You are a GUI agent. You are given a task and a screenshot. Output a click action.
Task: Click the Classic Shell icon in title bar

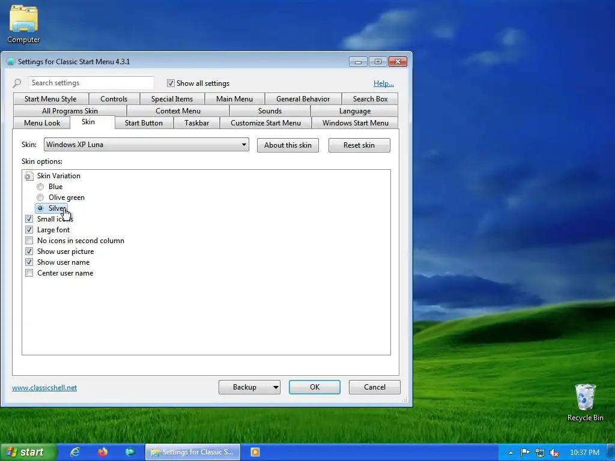[x=11, y=62]
